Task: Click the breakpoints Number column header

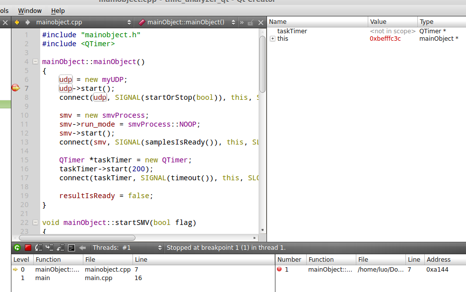Action: coord(291,260)
